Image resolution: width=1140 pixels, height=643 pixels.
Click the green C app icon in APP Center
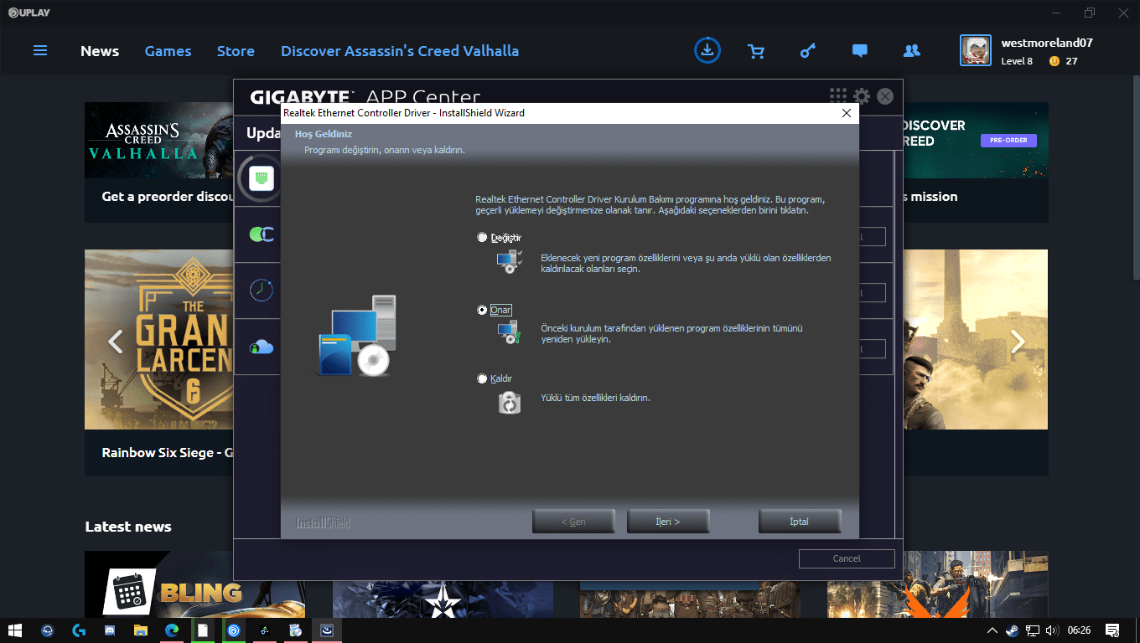click(262, 234)
